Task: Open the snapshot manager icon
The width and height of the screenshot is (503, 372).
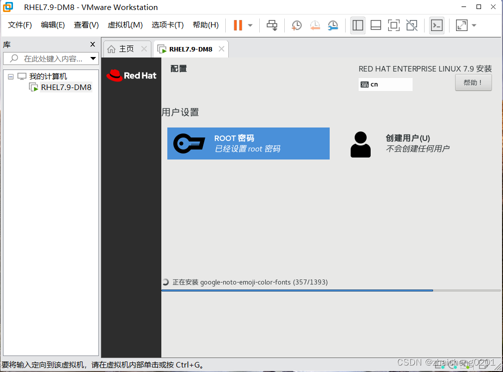Action: click(333, 25)
